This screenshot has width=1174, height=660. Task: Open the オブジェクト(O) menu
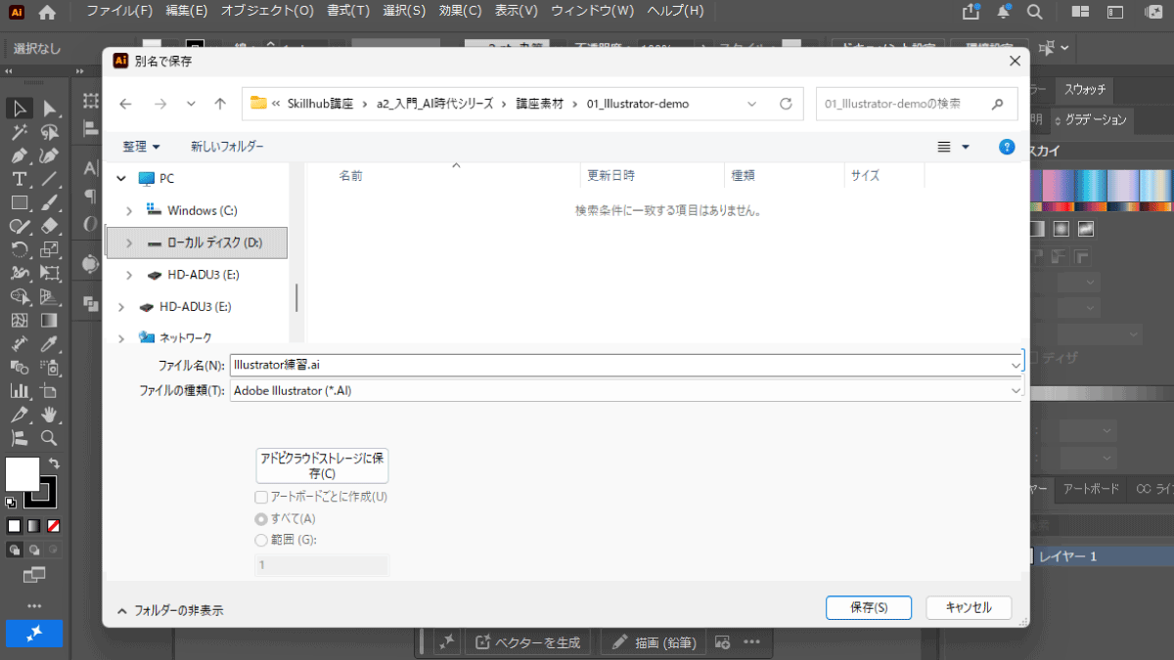[267, 12]
